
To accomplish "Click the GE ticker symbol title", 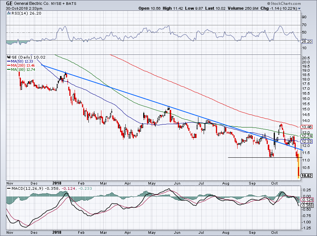I will [x=9, y=3].
